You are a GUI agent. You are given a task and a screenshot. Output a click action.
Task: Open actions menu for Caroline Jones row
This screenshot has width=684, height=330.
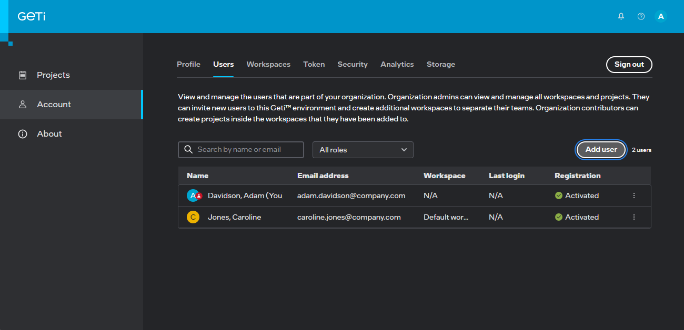tap(633, 217)
